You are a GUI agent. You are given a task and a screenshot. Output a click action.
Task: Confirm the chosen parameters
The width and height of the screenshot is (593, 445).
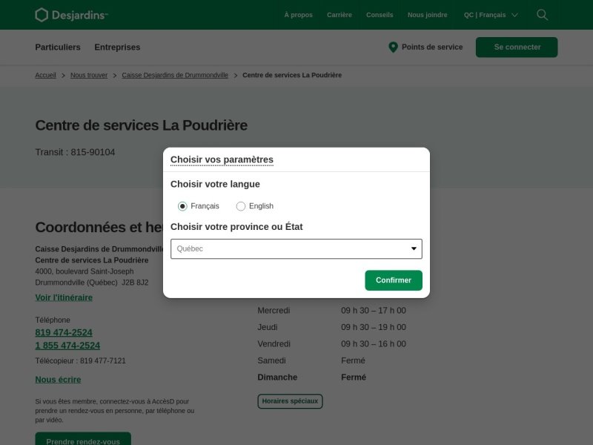tap(394, 280)
